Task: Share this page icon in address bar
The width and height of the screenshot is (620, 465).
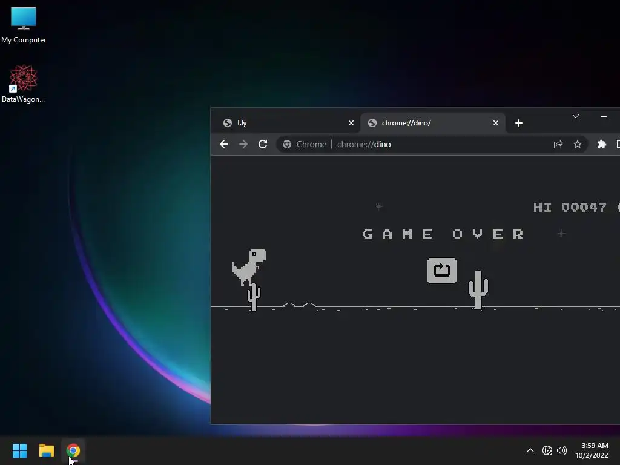Action: pyautogui.click(x=558, y=144)
